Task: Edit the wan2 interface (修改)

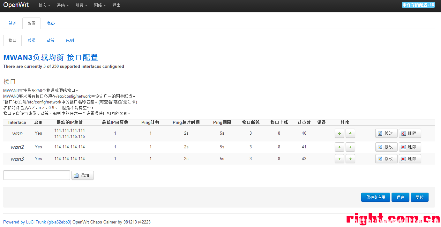Action: point(386,147)
